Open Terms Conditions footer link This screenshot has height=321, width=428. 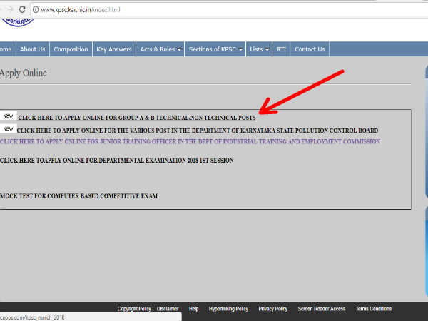(x=373, y=309)
